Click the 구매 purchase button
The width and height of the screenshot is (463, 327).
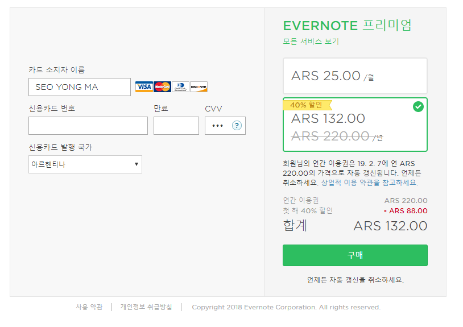tap(355, 255)
